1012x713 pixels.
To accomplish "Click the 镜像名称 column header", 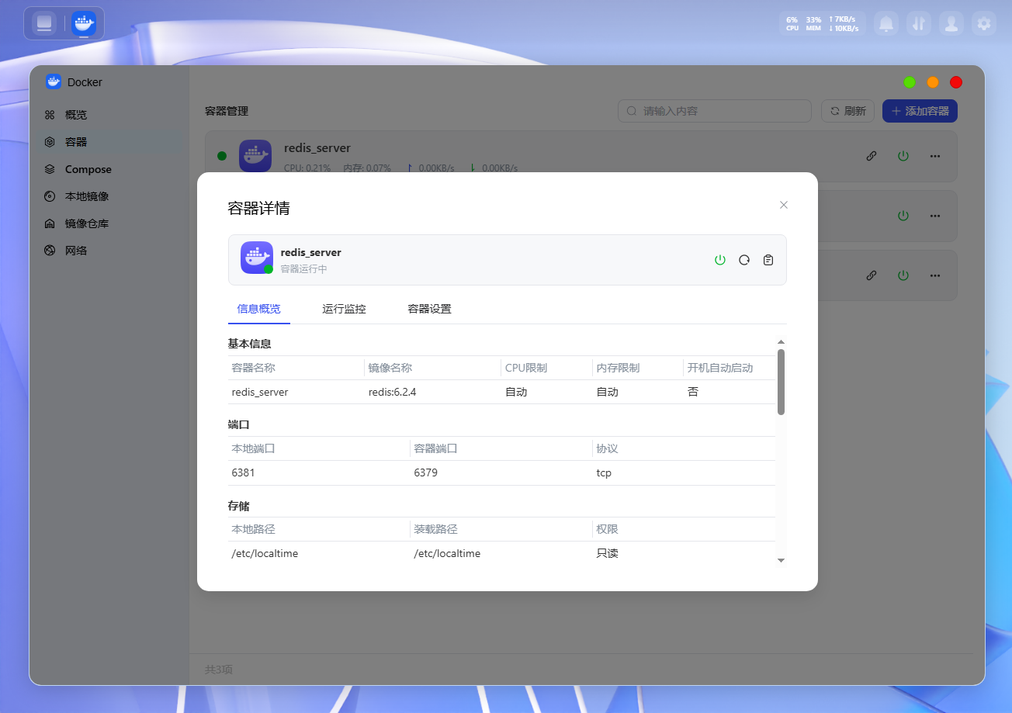I will [x=390, y=368].
